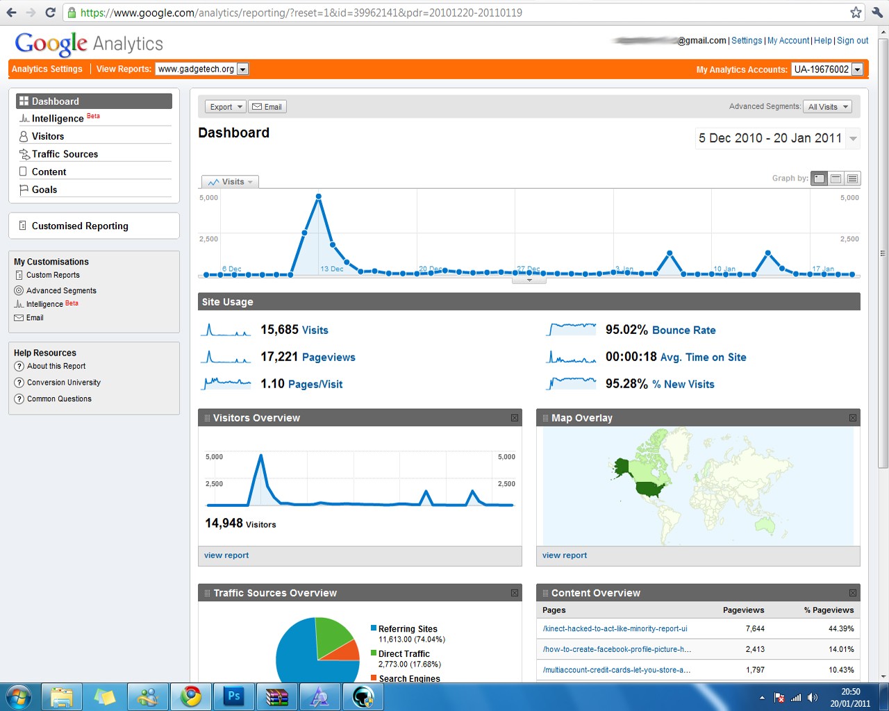The width and height of the screenshot is (889, 711).
Task: Open the My Account link
Action: 788,41
